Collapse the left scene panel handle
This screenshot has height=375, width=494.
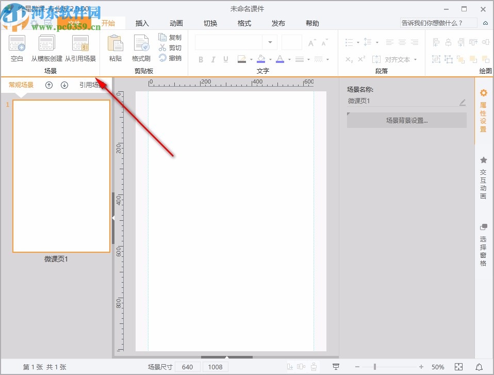[113, 218]
